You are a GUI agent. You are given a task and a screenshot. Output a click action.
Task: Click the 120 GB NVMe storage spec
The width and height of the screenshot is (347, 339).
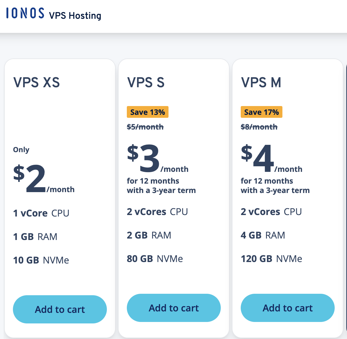(x=271, y=259)
